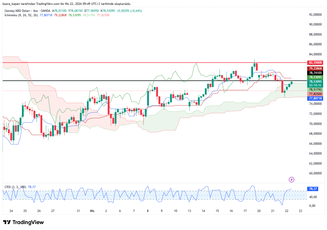Select the blue 77,80718 axis label
Screen dimensions: 327x230
(x=315, y=98)
